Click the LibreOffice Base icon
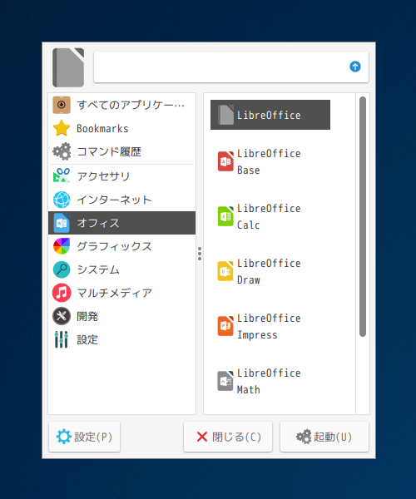The height and width of the screenshot is (499, 416). point(225,161)
